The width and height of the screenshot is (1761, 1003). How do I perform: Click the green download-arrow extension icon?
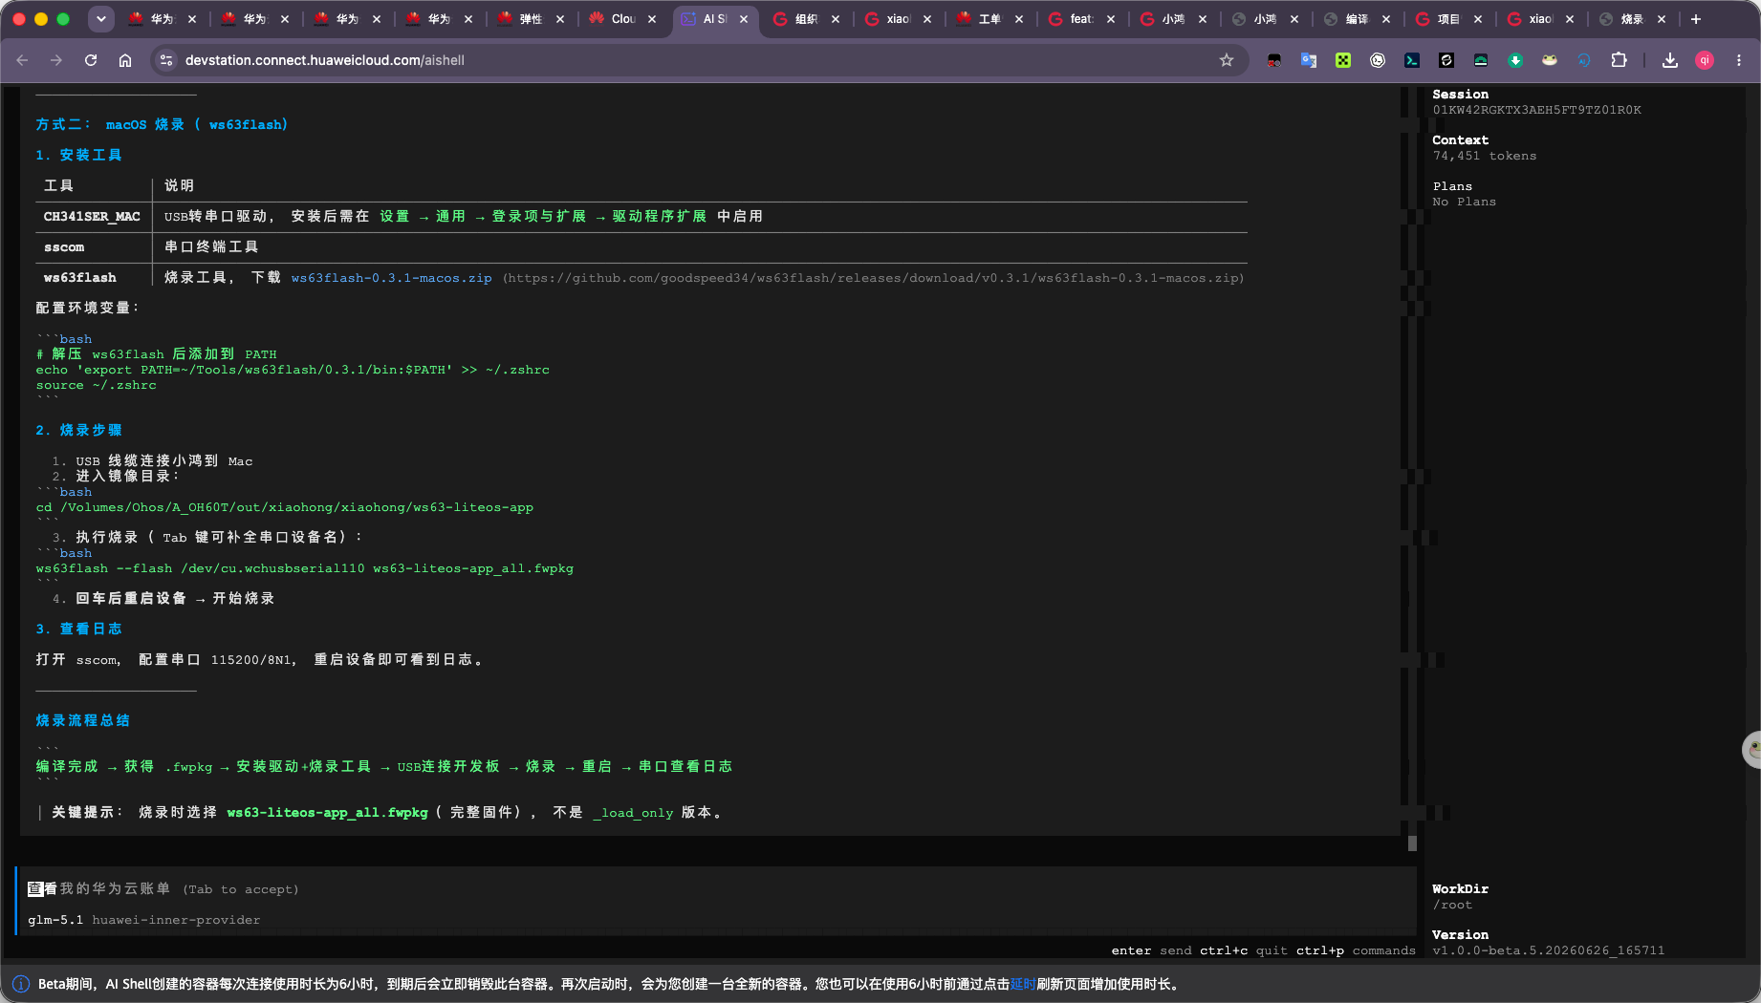[1515, 60]
